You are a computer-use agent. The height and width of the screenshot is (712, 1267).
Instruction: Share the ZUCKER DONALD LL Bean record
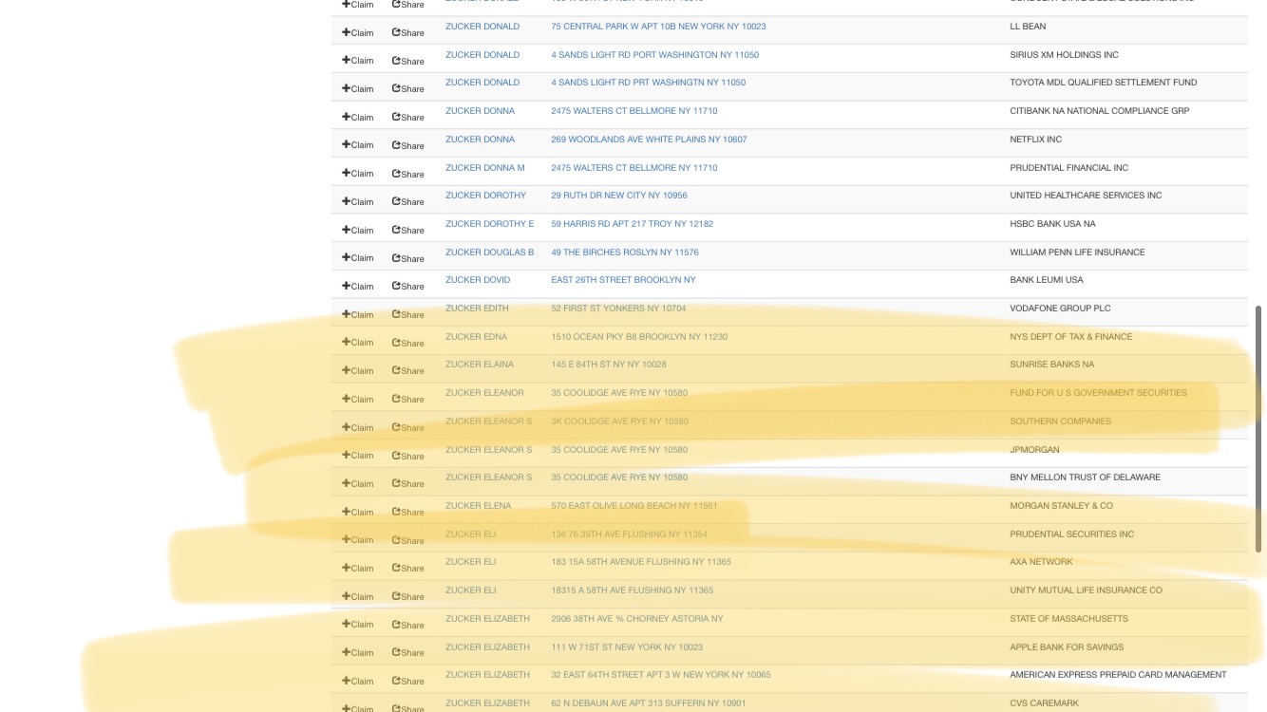408,32
